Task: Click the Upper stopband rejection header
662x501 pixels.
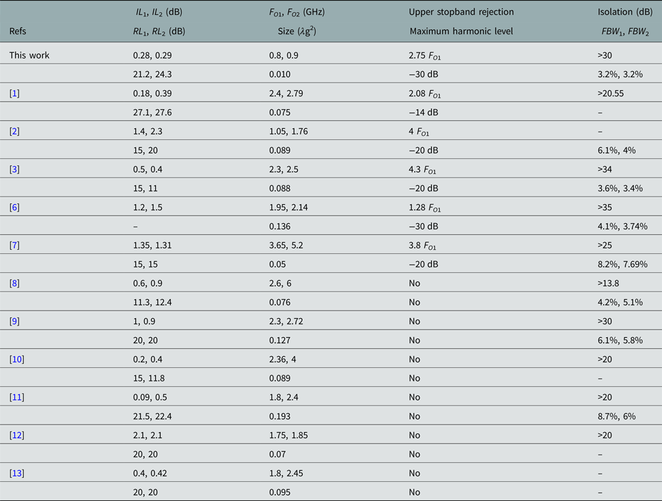Action: 461,12
